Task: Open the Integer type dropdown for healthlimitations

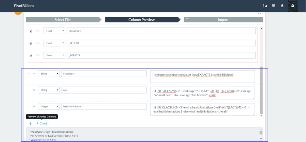Action: [x=49, y=106]
